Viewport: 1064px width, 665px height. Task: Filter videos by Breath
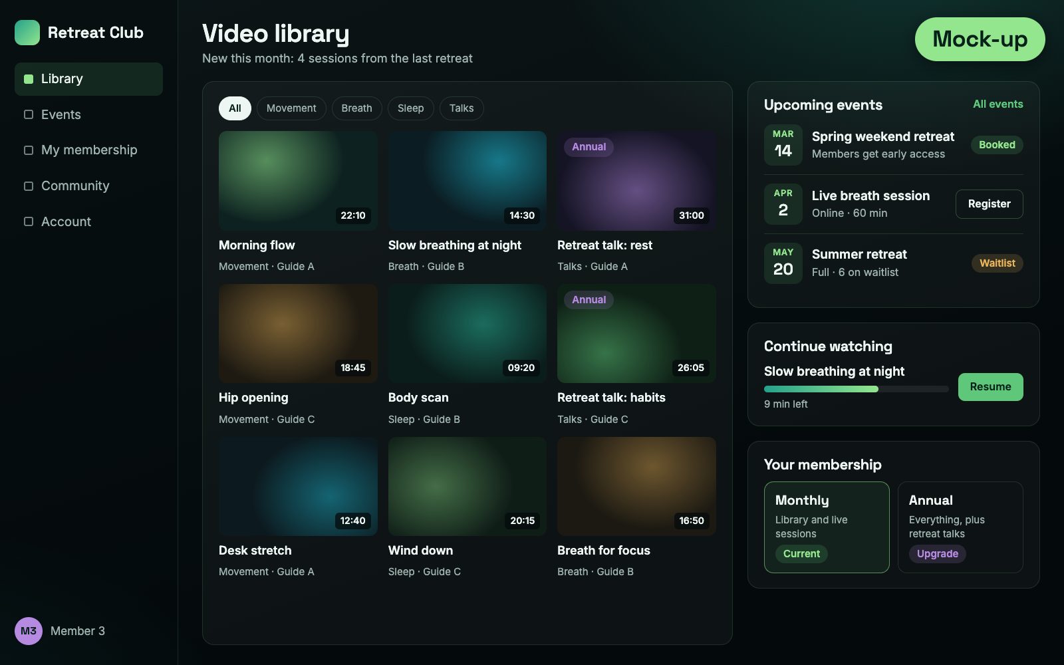pos(357,108)
